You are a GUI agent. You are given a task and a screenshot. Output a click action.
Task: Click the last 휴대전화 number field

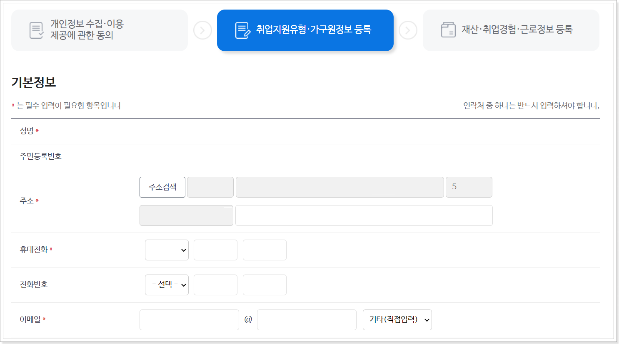[x=265, y=250]
